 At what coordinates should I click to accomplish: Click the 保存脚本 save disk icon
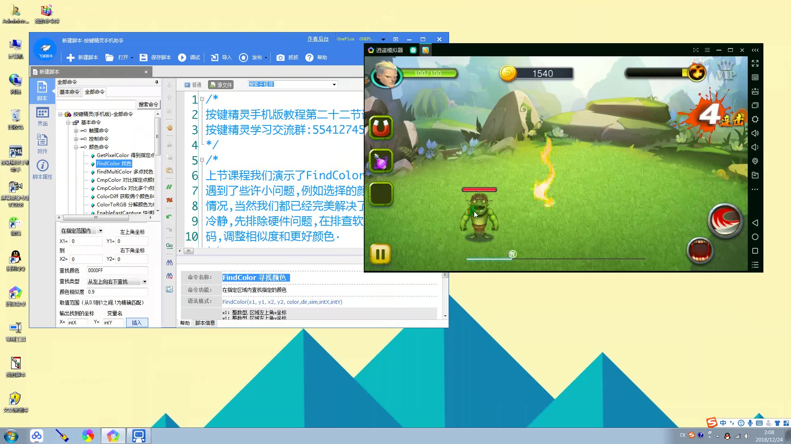point(143,58)
